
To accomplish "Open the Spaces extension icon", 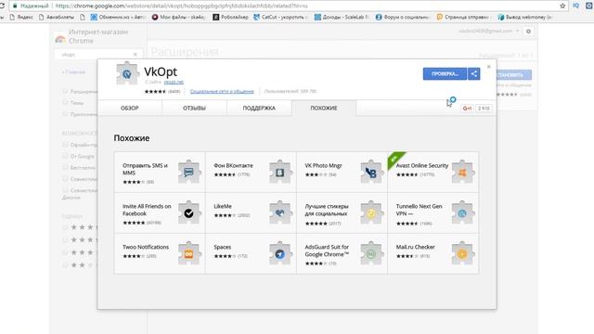I will coord(280,253).
